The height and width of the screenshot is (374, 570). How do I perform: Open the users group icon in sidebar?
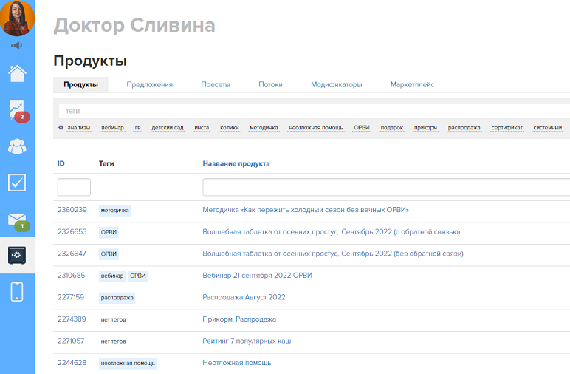point(17,146)
